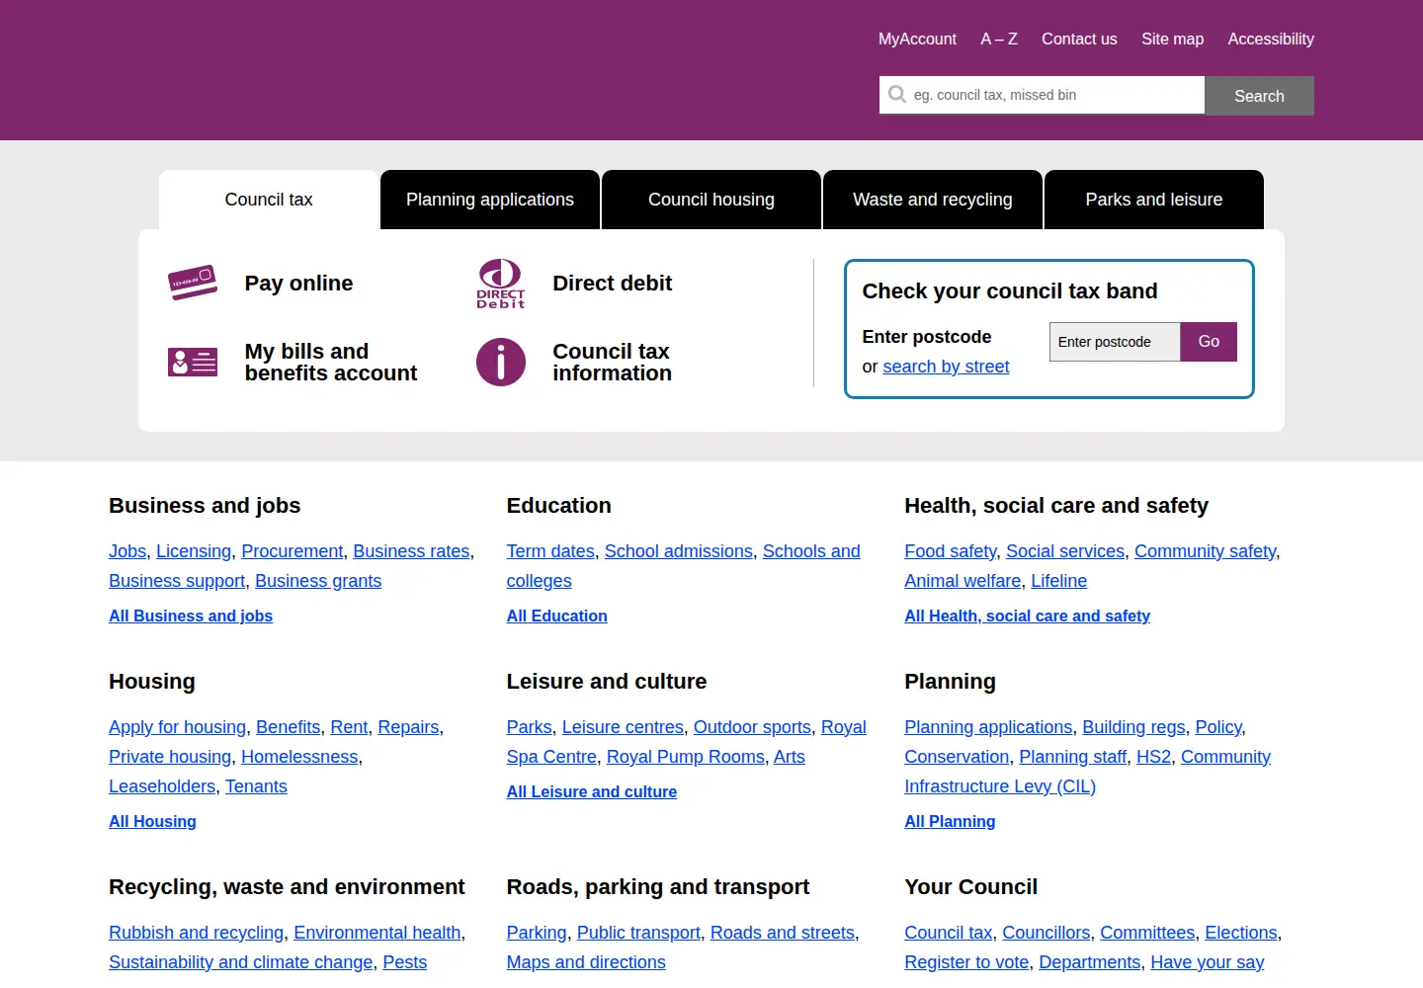This screenshot has height=988, width=1423.
Task: Open the A–Z header link
Action: (999, 40)
